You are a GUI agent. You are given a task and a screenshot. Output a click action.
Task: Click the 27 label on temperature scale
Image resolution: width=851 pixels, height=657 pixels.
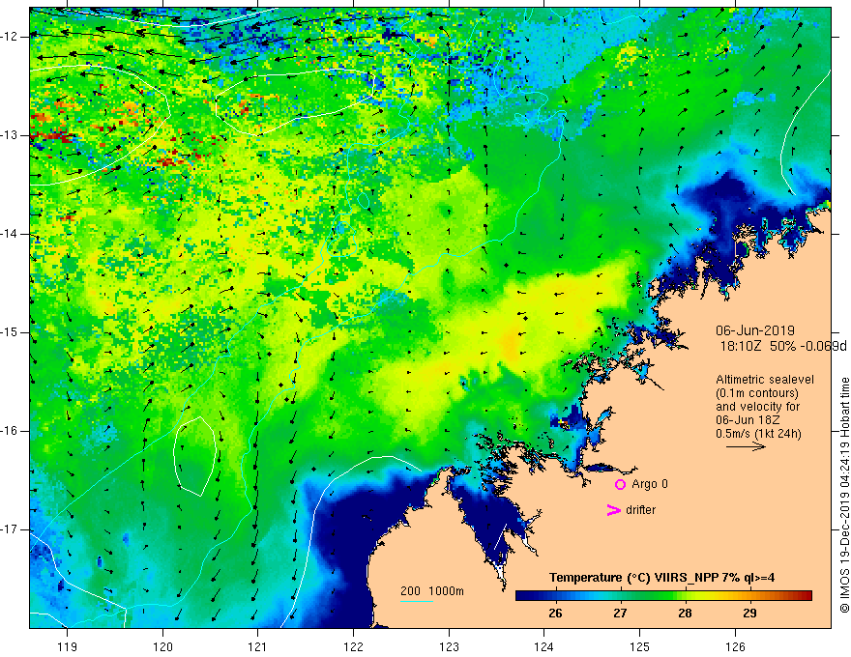click(x=620, y=614)
